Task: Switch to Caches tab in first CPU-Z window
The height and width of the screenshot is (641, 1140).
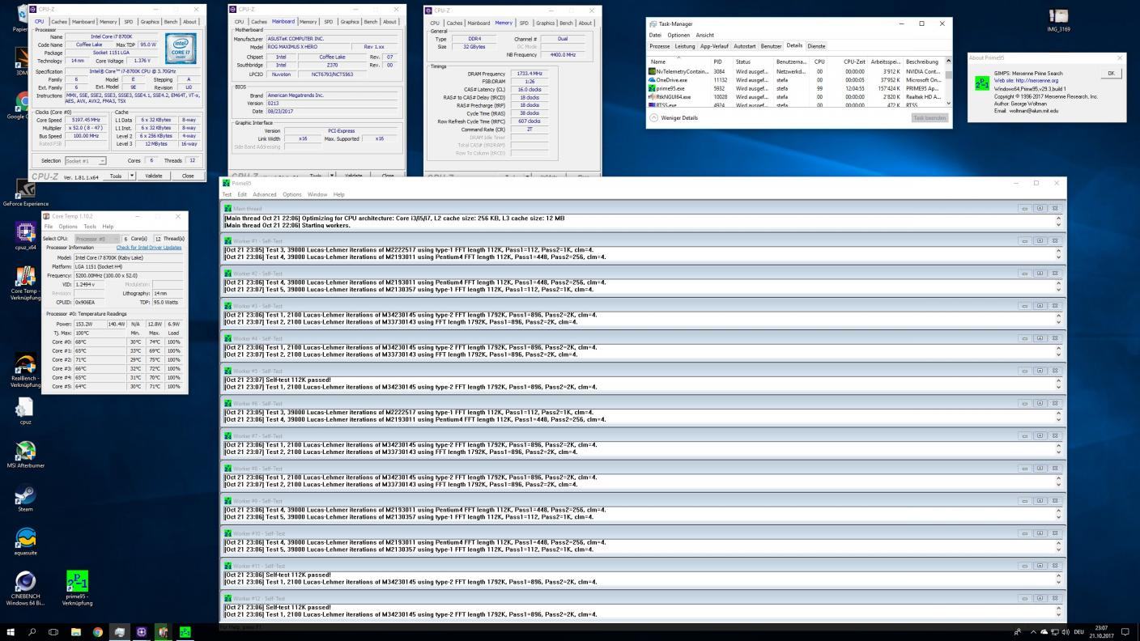Action: [58, 22]
